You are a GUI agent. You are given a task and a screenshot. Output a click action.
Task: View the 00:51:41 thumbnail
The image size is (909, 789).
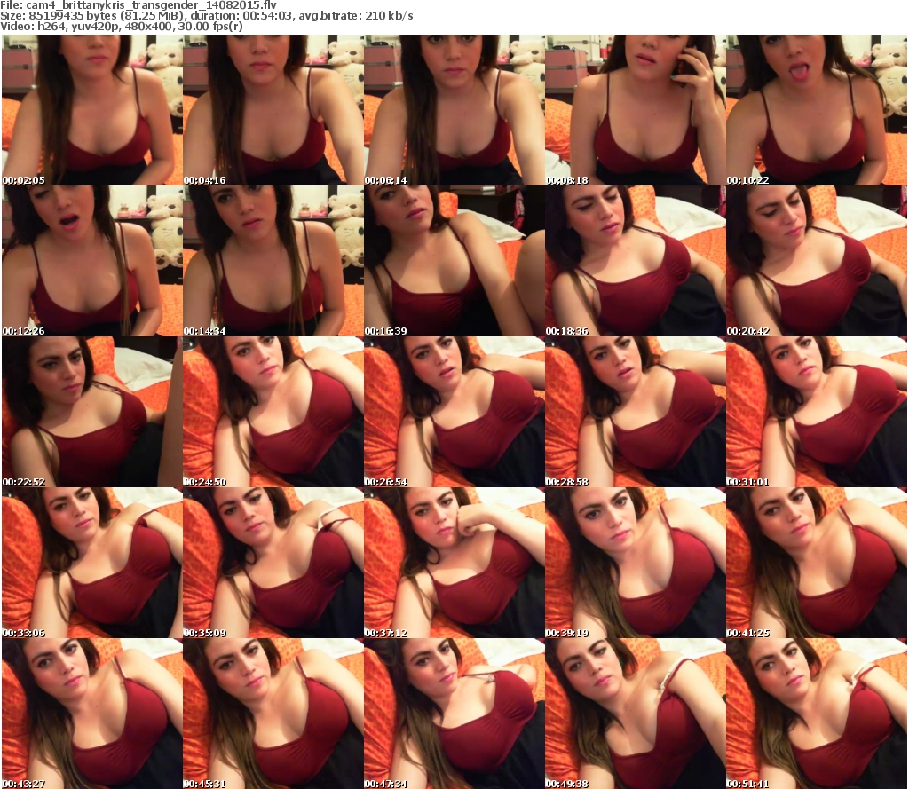click(x=817, y=714)
